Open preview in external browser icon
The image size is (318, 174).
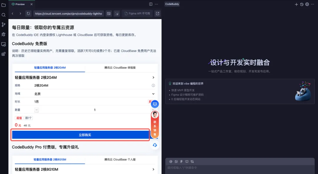click(x=158, y=14)
